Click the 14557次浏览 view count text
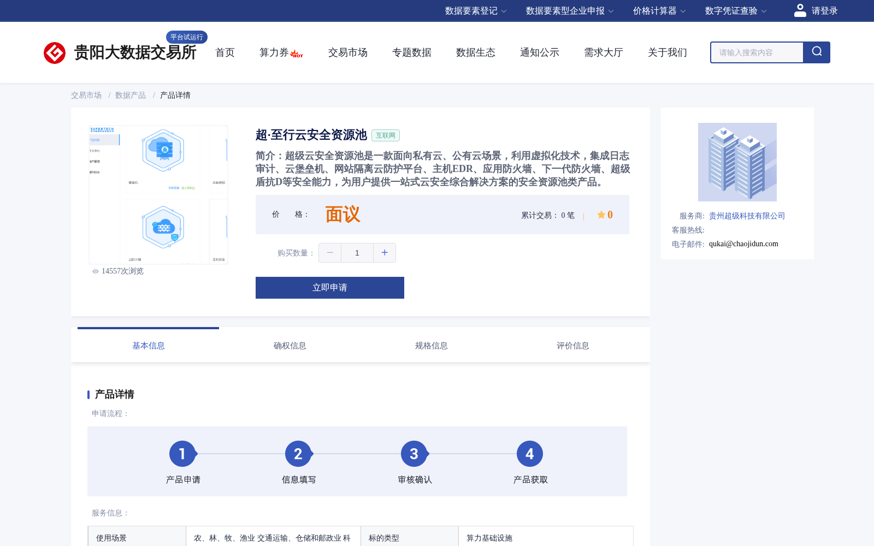This screenshot has height=546, width=874. click(x=122, y=271)
